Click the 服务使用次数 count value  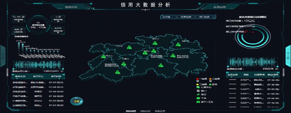[51, 71]
